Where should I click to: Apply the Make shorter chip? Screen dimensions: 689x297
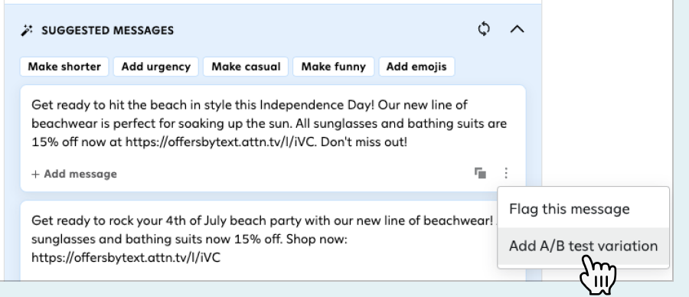pyautogui.click(x=64, y=67)
